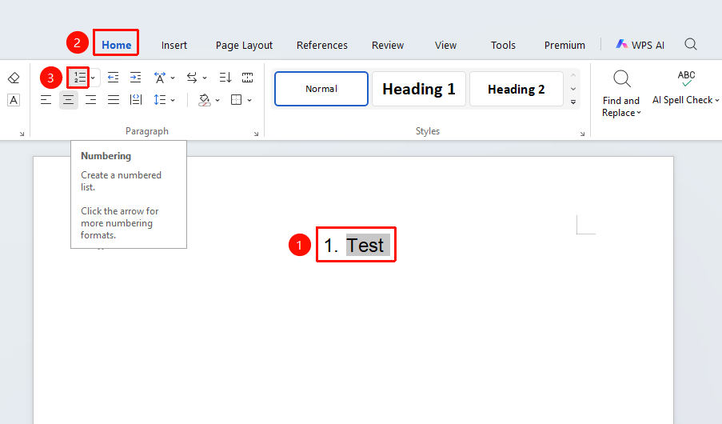722x424 pixels.
Task: Open Paragraph settings dialog launcher
Action: 256,134
